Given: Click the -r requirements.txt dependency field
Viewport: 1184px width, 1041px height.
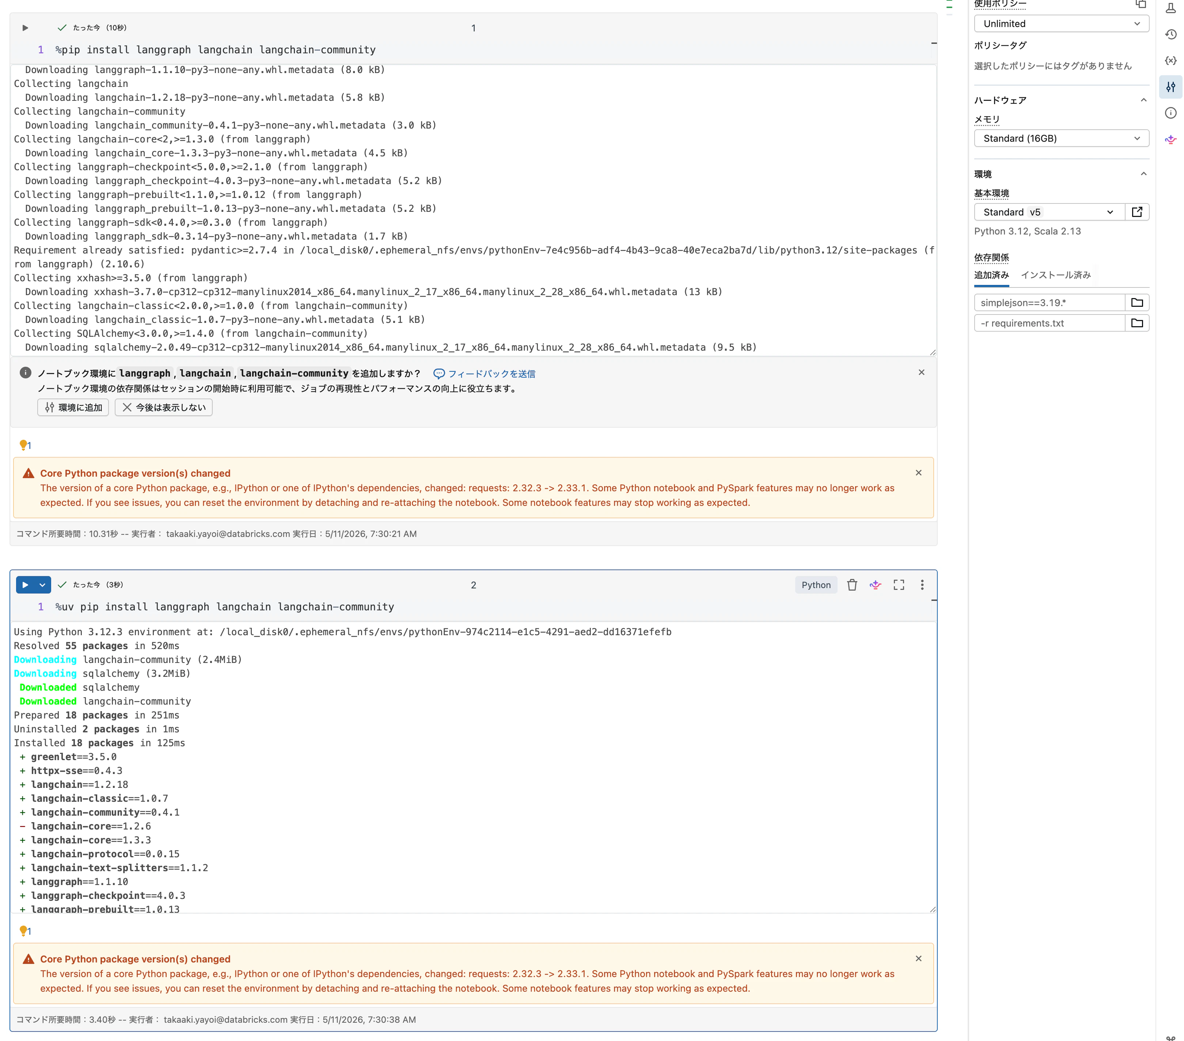Looking at the screenshot, I should [x=1049, y=323].
